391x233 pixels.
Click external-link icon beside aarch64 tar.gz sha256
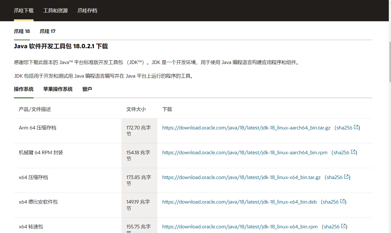pyautogui.click(x=356, y=127)
